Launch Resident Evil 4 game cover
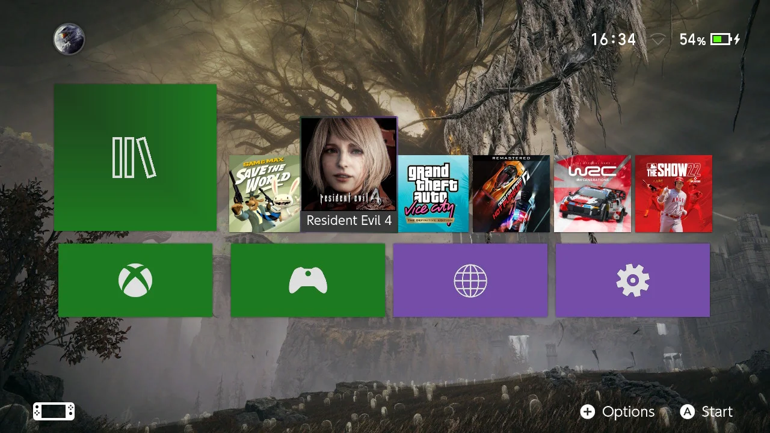 click(349, 174)
